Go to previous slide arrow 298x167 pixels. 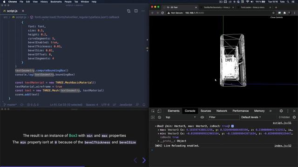[135, 161]
